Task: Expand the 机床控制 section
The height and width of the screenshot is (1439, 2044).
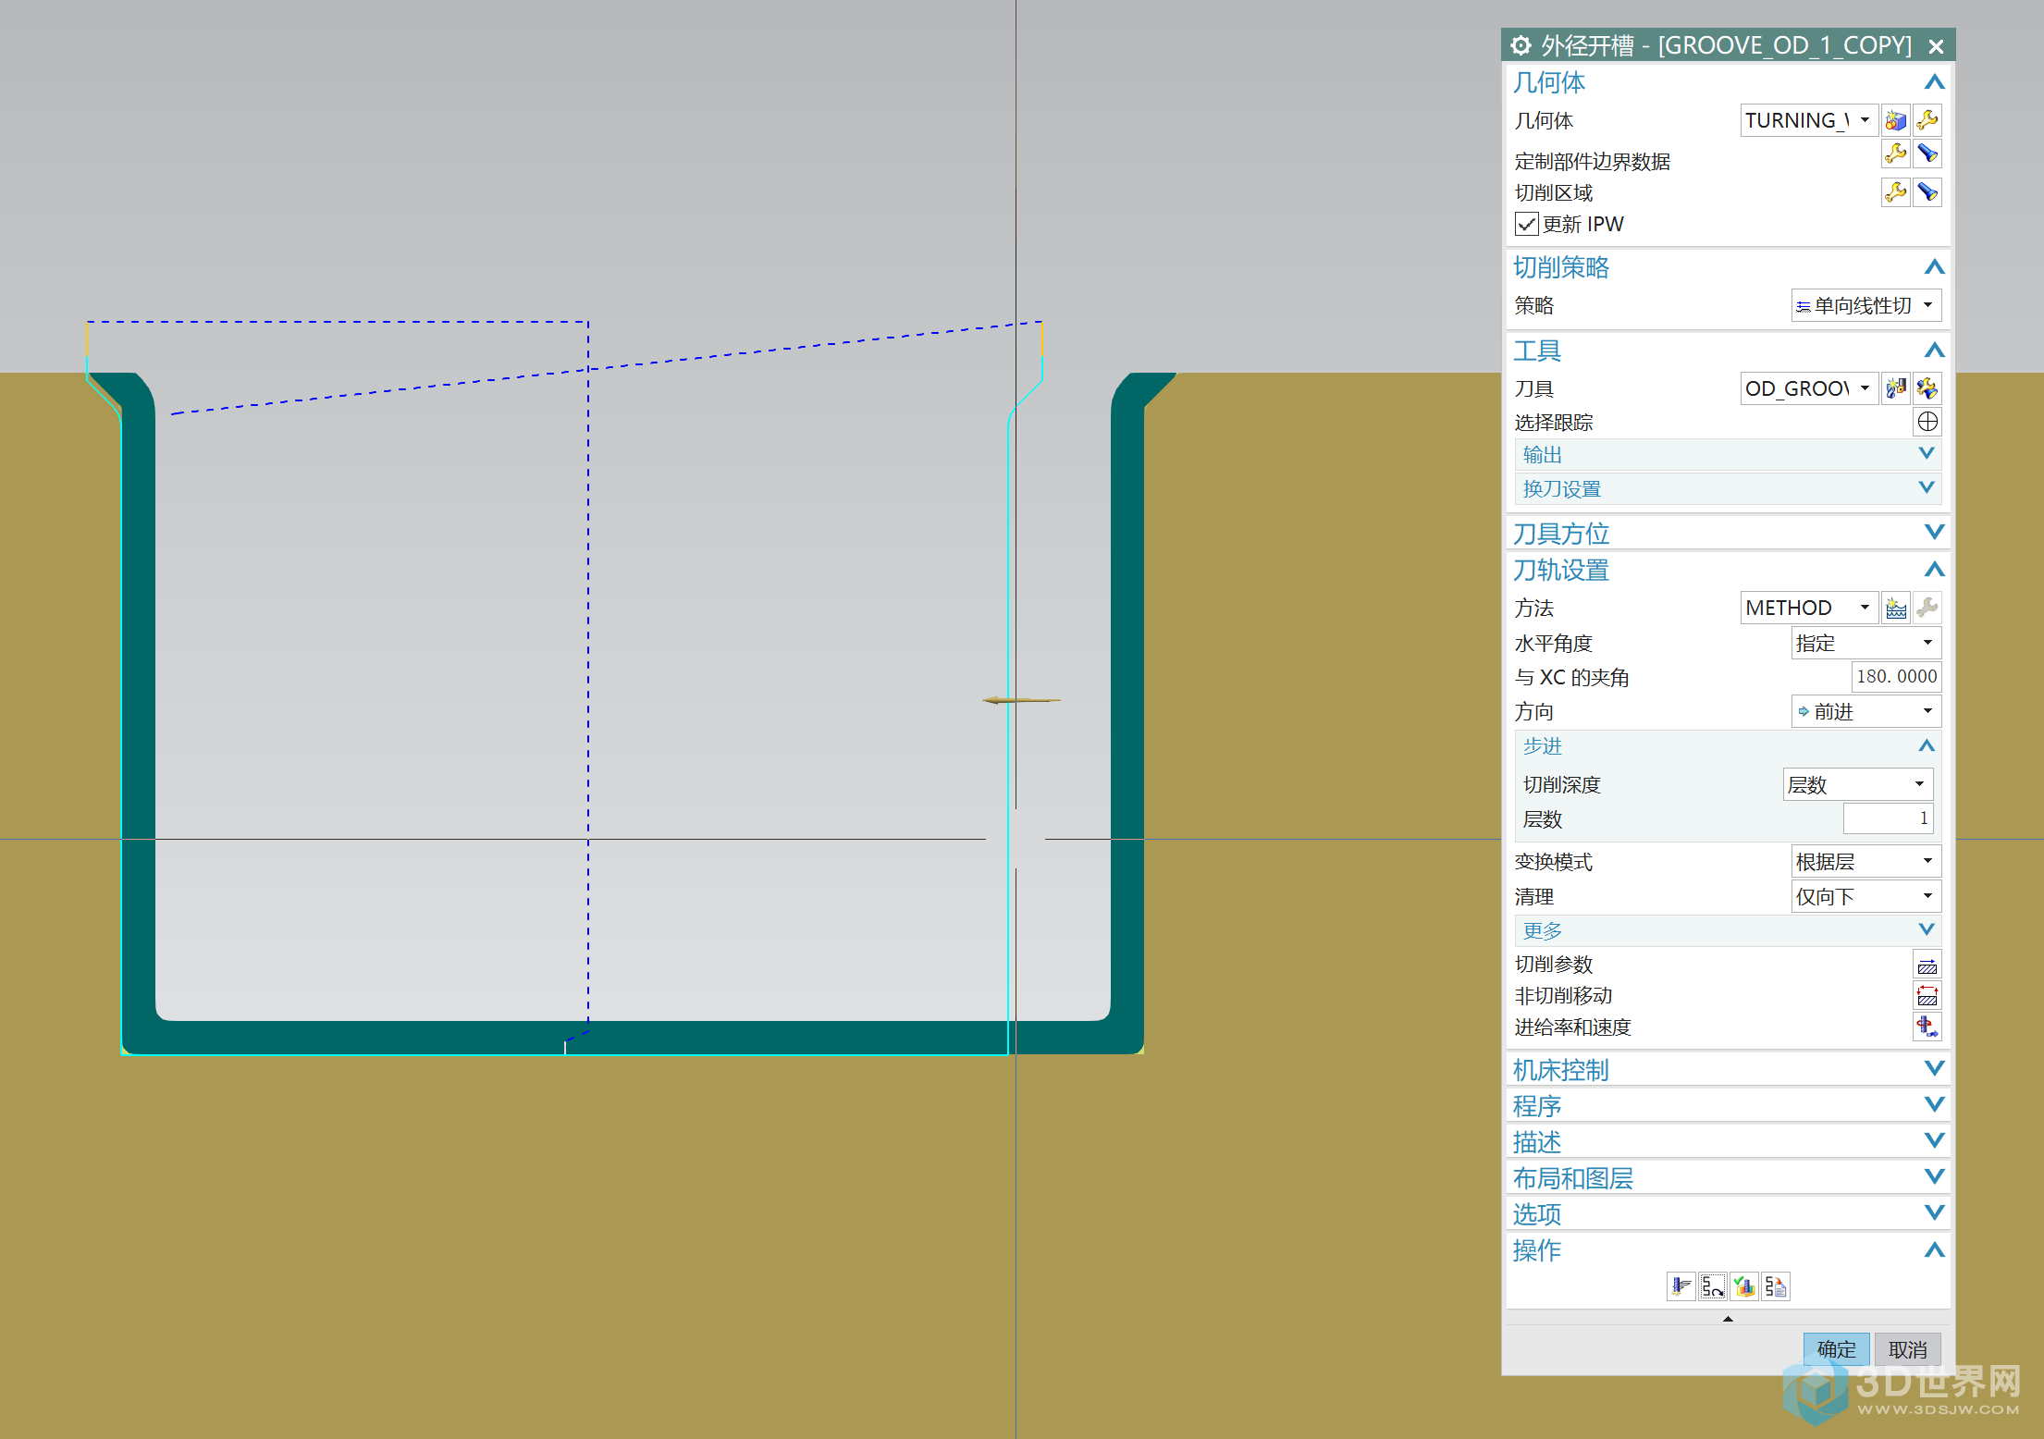Action: pyautogui.click(x=1934, y=1068)
